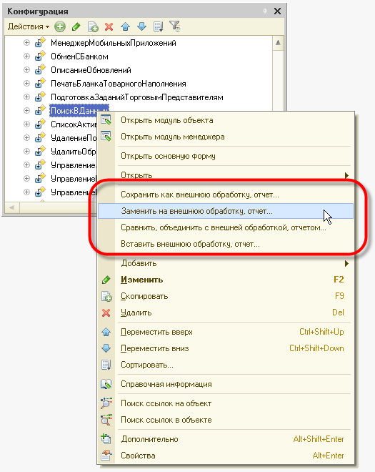The width and height of the screenshot is (375, 472).
Task: Open the Действия dropdown menu
Action: (29, 26)
